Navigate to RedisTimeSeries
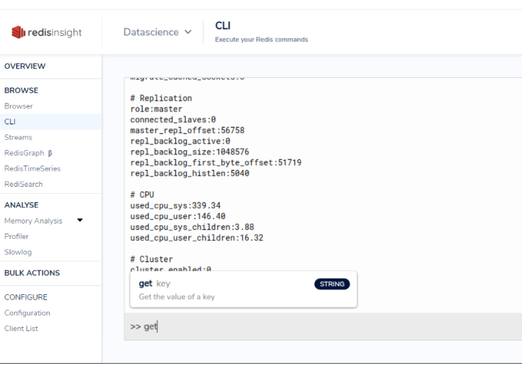The width and height of the screenshot is (522, 369). click(32, 169)
